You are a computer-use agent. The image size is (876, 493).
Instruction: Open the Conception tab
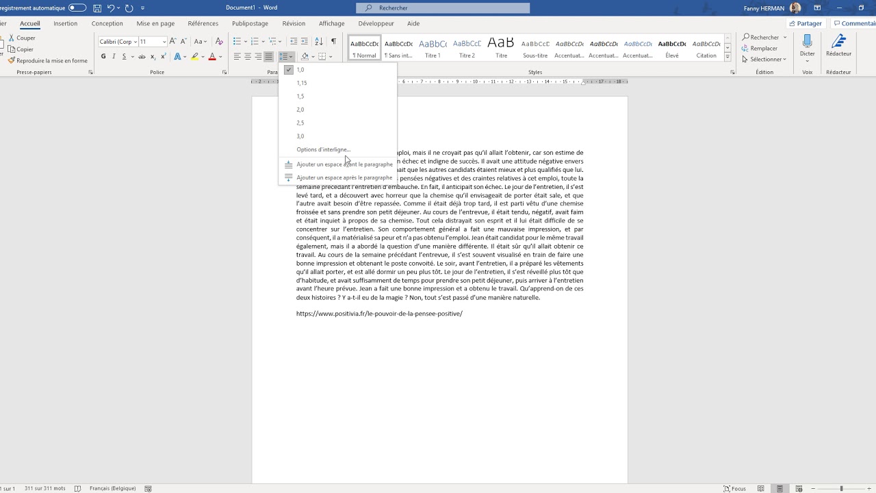tap(107, 23)
